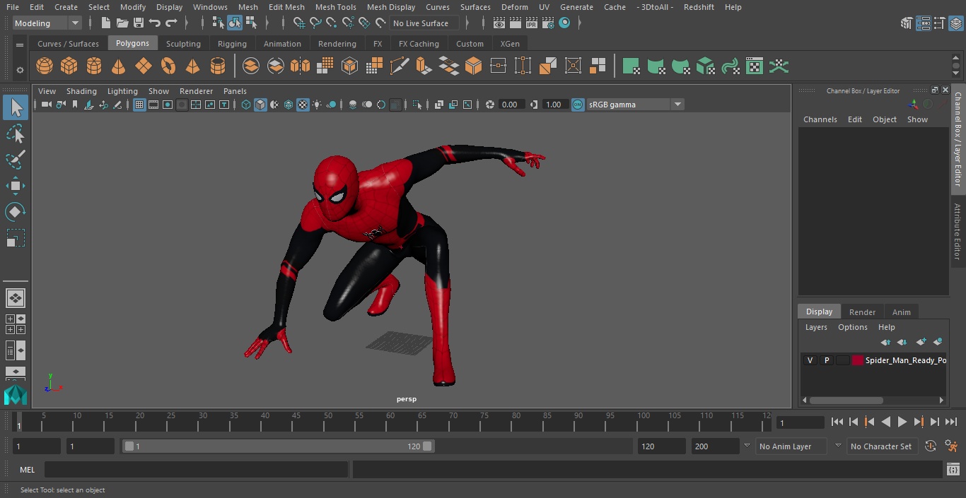Viewport: 966px width, 498px height.
Task: Click the Attribute Editor side tab
Action: tap(958, 232)
